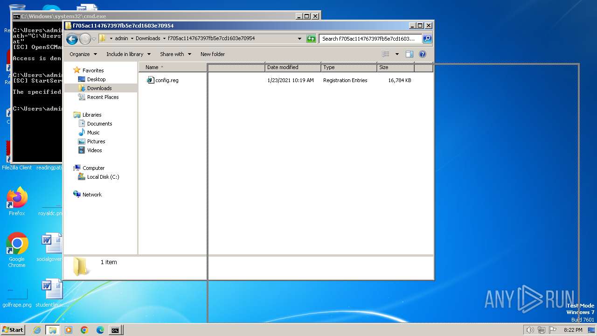Select Local Disk (C:) in navigation pane
597x336 pixels.
103,177
